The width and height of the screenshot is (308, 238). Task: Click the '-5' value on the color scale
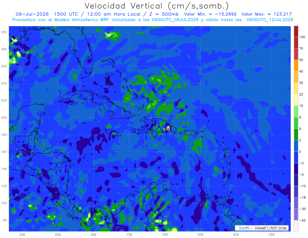(x=301, y=175)
